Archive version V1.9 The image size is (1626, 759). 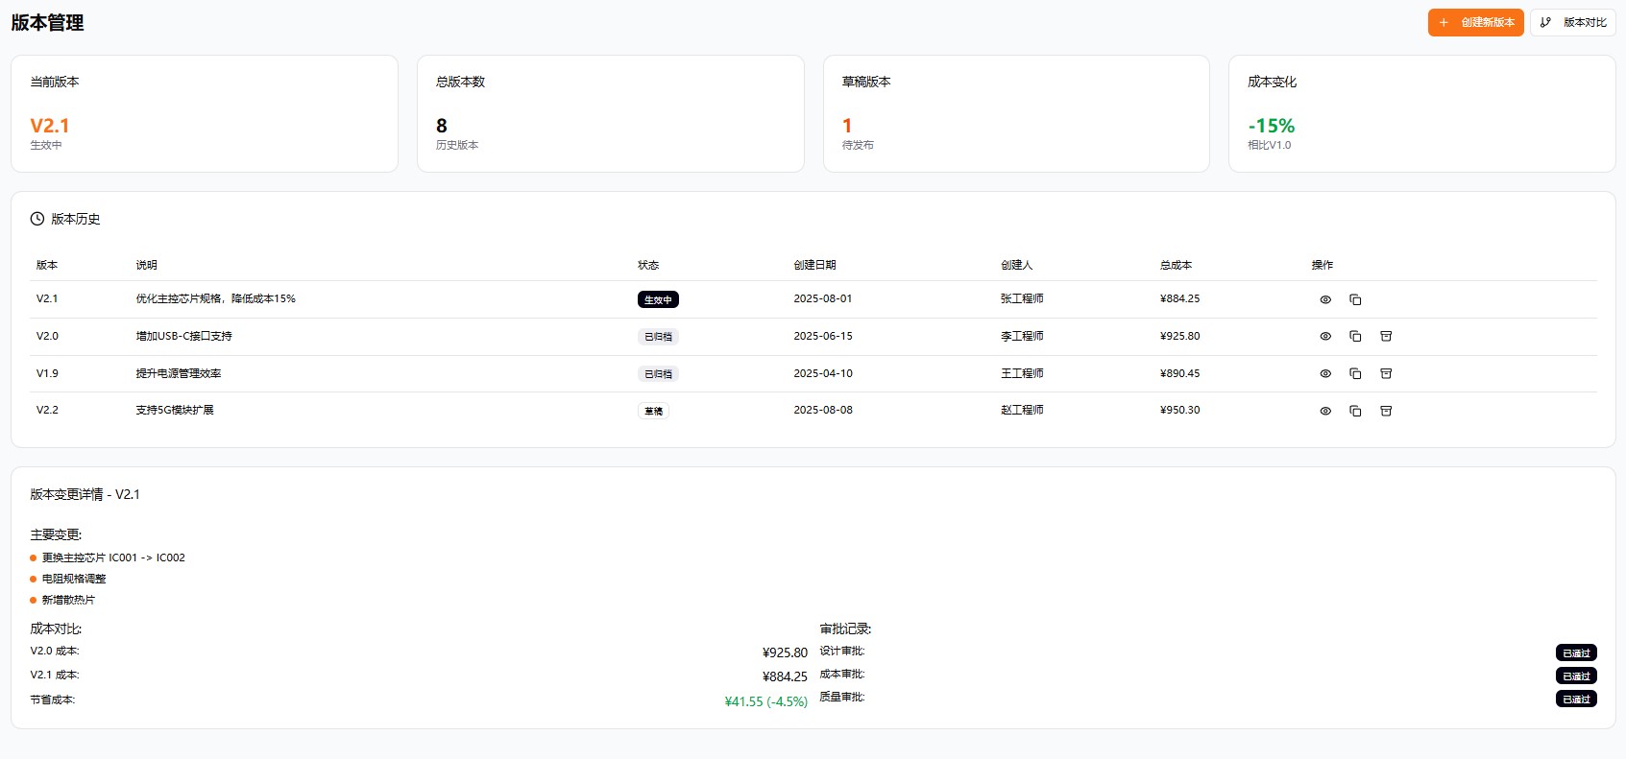[x=1386, y=373]
